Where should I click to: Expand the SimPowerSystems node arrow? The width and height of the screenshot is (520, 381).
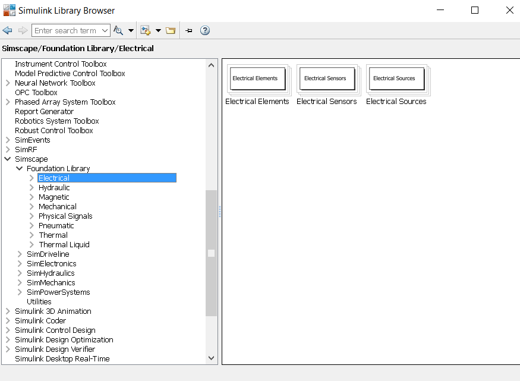(x=20, y=292)
